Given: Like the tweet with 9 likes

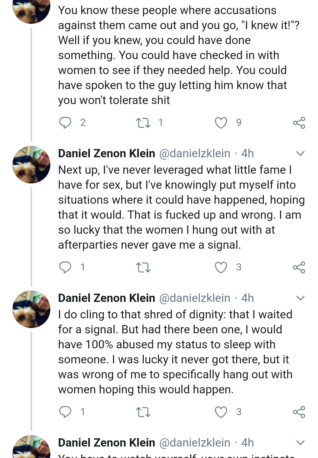Looking at the screenshot, I should point(221,123).
